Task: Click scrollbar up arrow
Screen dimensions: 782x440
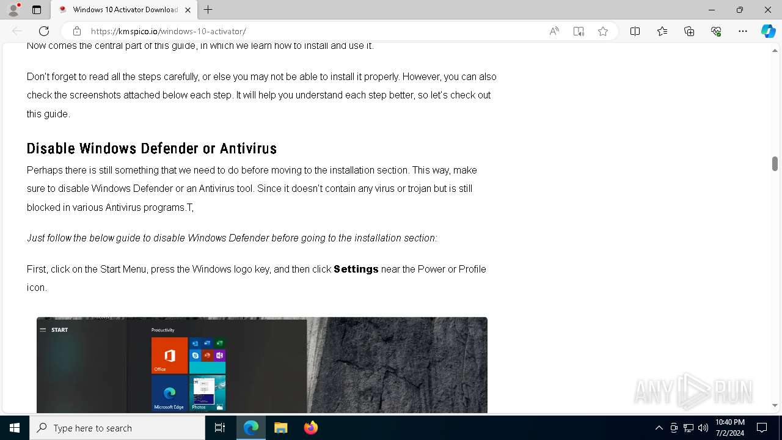Action: tap(775, 50)
